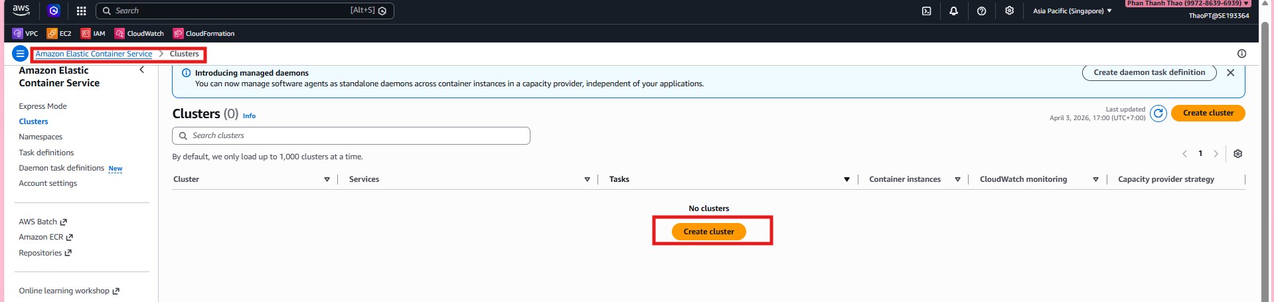Open table preferences gear icon
This screenshot has width=1274, height=302.
click(x=1237, y=154)
